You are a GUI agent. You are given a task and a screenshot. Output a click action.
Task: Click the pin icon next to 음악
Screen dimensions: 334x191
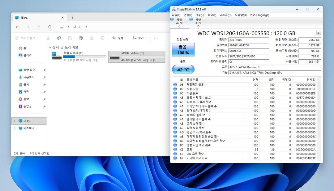pyautogui.click(x=44, y=99)
